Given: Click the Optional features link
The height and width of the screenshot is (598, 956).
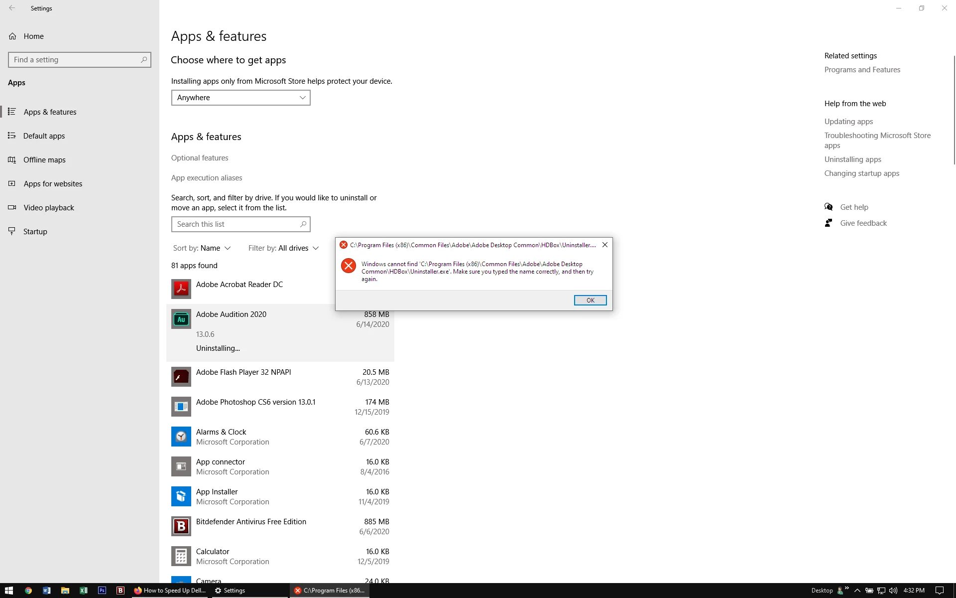Looking at the screenshot, I should click(x=200, y=158).
